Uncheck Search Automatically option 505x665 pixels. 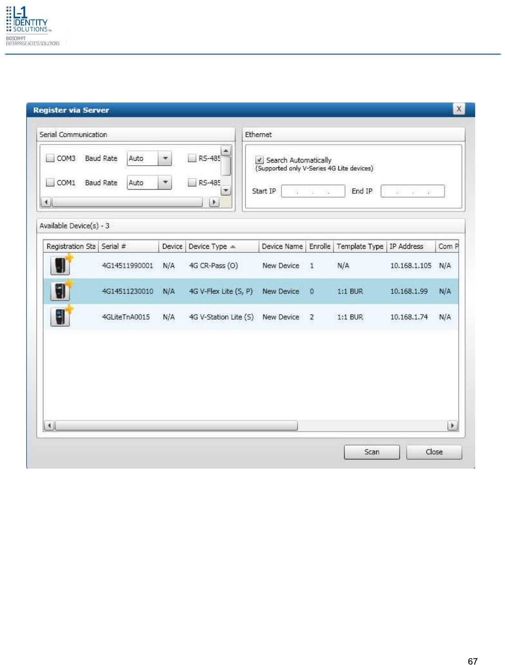tap(259, 160)
